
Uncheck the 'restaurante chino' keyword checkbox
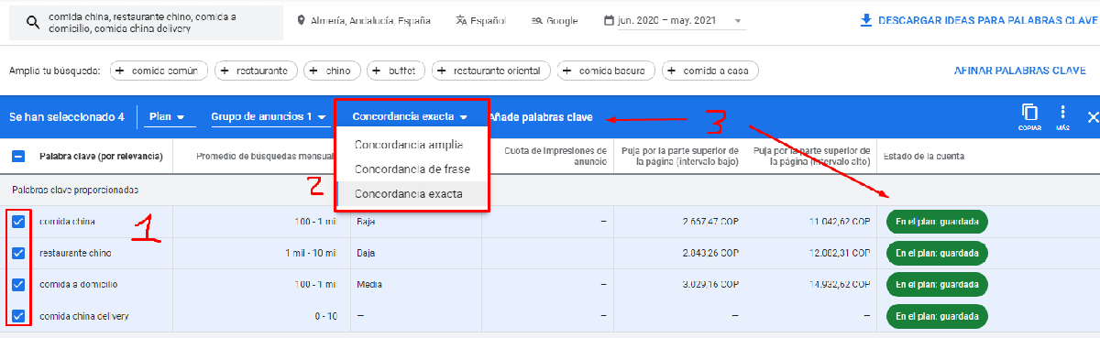17,253
